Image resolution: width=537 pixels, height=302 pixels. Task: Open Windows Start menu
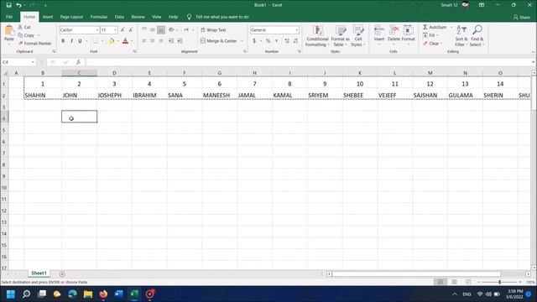pyautogui.click(x=11, y=294)
